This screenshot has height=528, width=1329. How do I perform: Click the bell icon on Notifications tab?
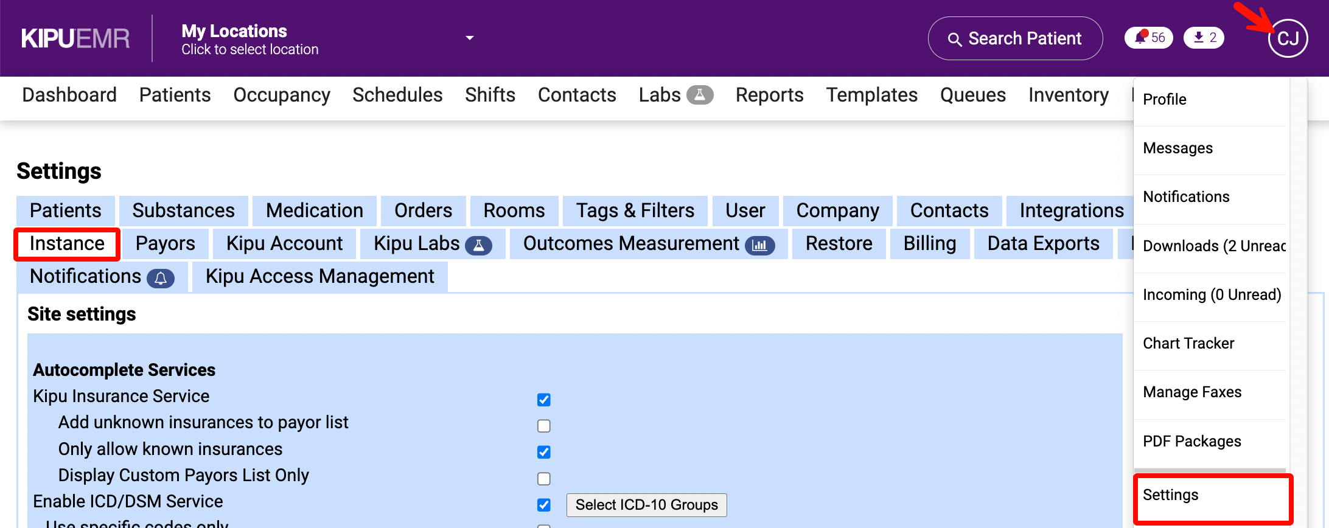pyautogui.click(x=161, y=278)
